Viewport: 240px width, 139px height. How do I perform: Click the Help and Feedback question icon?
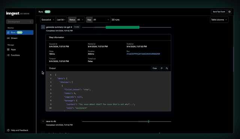coord(8,130)
